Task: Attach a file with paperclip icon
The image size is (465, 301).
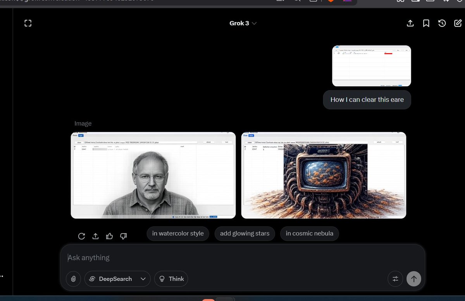Action: point(73,279)
